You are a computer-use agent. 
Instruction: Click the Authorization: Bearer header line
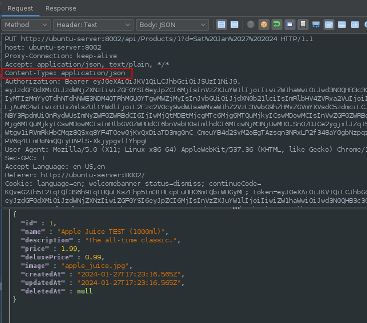pos(122,81)
